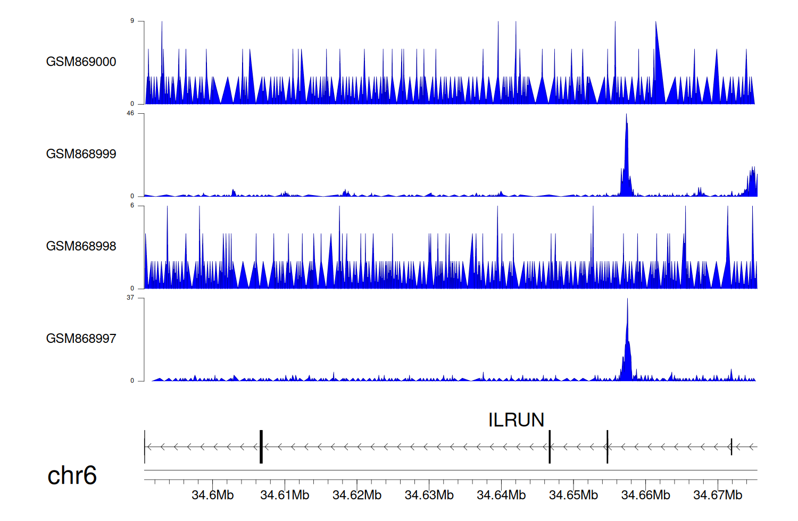Screen dimensions: 798x521
Task: Click the y-axis maximum value 37
Action: point(130,298)
